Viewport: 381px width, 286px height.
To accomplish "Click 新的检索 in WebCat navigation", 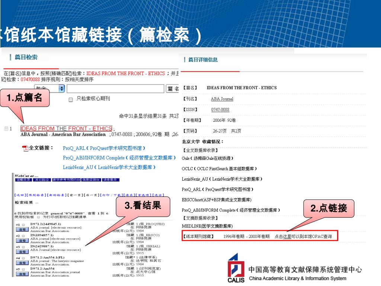I will pyautogui.click(x=57, y=195).
